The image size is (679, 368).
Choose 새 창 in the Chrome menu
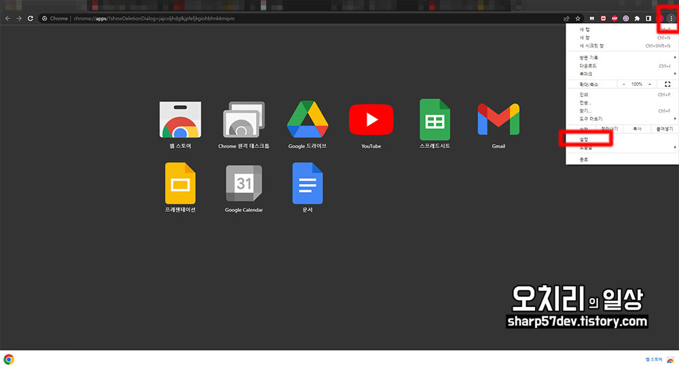coord(622,37)
